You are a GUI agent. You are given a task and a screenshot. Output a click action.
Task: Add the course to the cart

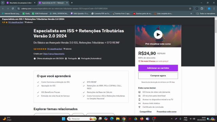158,68
